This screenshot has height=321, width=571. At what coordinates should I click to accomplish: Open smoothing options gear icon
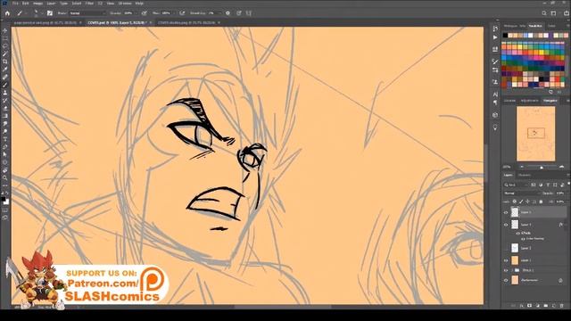point(228,13)
